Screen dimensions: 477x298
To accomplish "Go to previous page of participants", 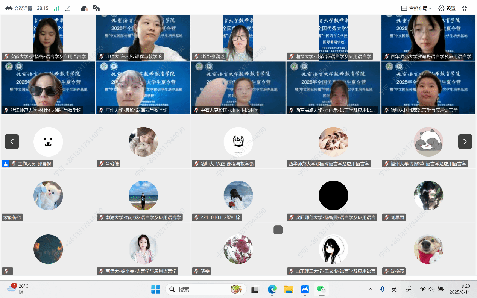I will [12, 141].
